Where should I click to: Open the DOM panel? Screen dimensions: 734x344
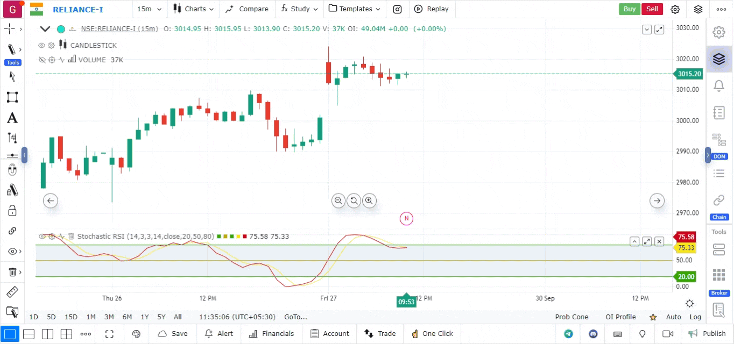pos(718,139)
